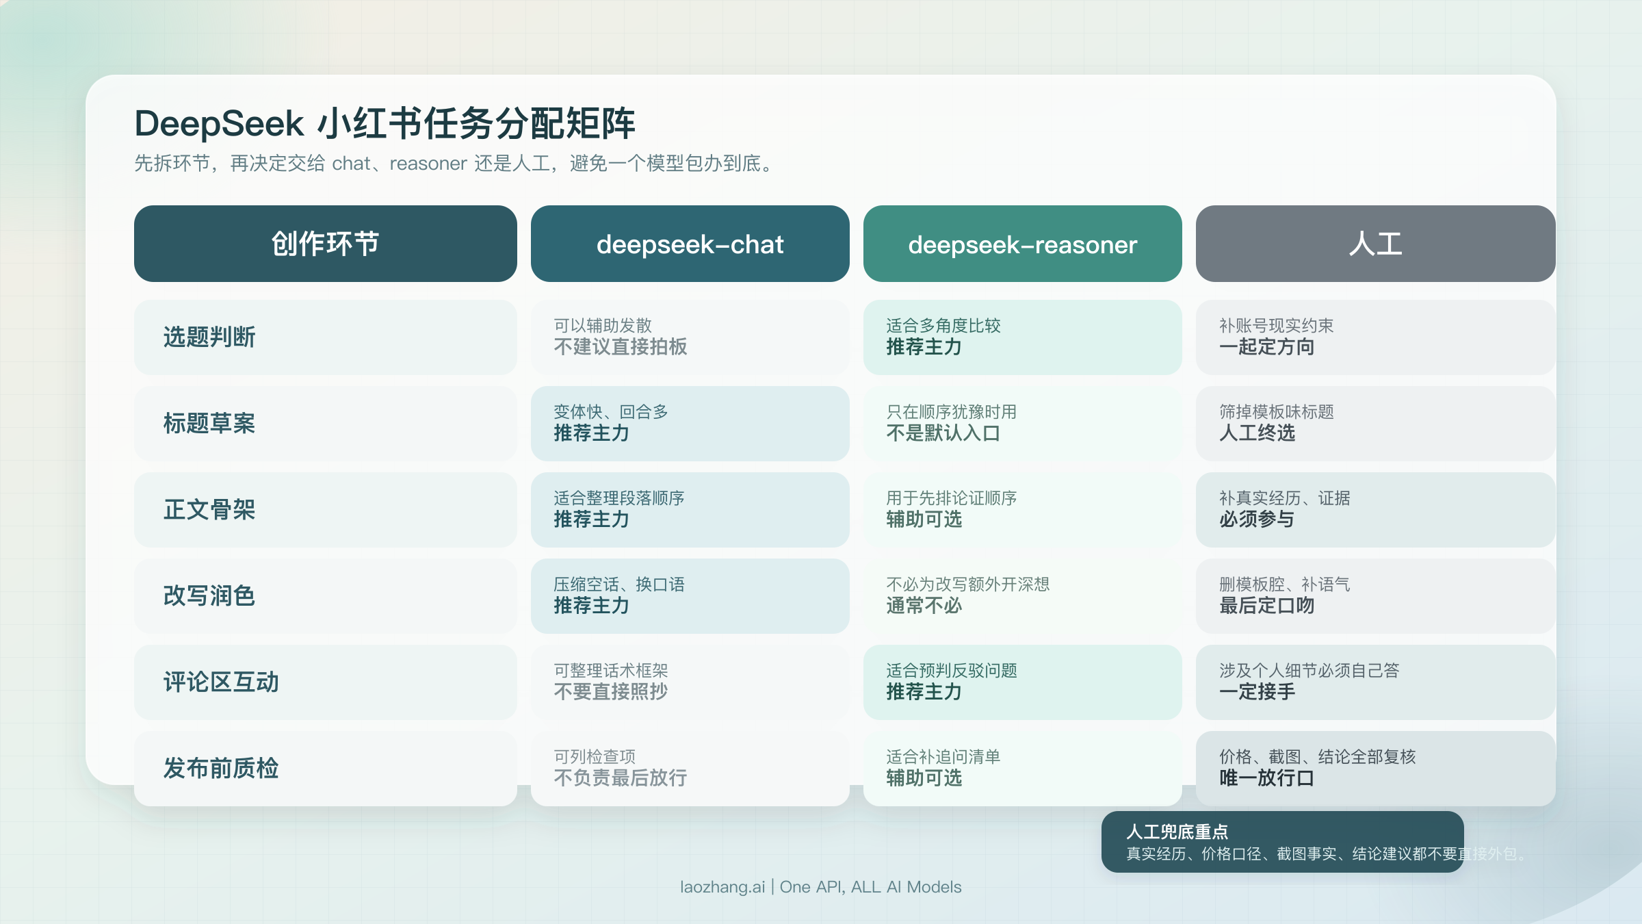The width and height of the screenshot is (1642, 924).
Task: Select the 选题判断 row label
Action: (x=325, y=337)
